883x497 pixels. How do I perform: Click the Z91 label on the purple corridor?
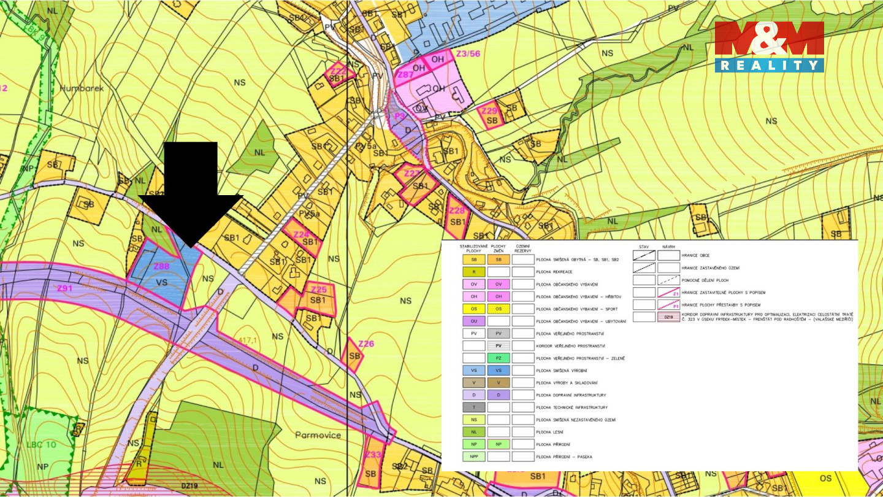[x=65, y=288]
